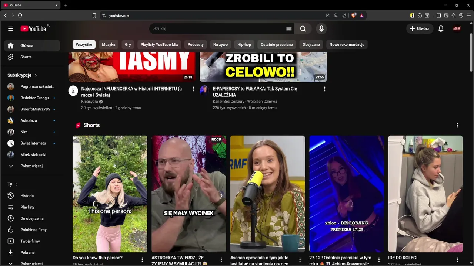The image size is (474, 266).
Task: Open the notifications bell
Action: tap(441, 28)
